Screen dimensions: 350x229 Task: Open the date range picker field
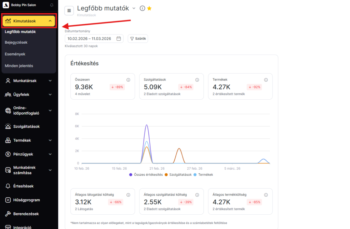pyautogui.click(x=94, y=39)
